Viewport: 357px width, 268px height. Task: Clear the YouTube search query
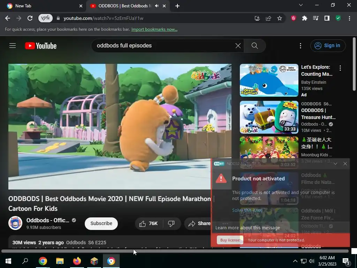tap(238, 46)
